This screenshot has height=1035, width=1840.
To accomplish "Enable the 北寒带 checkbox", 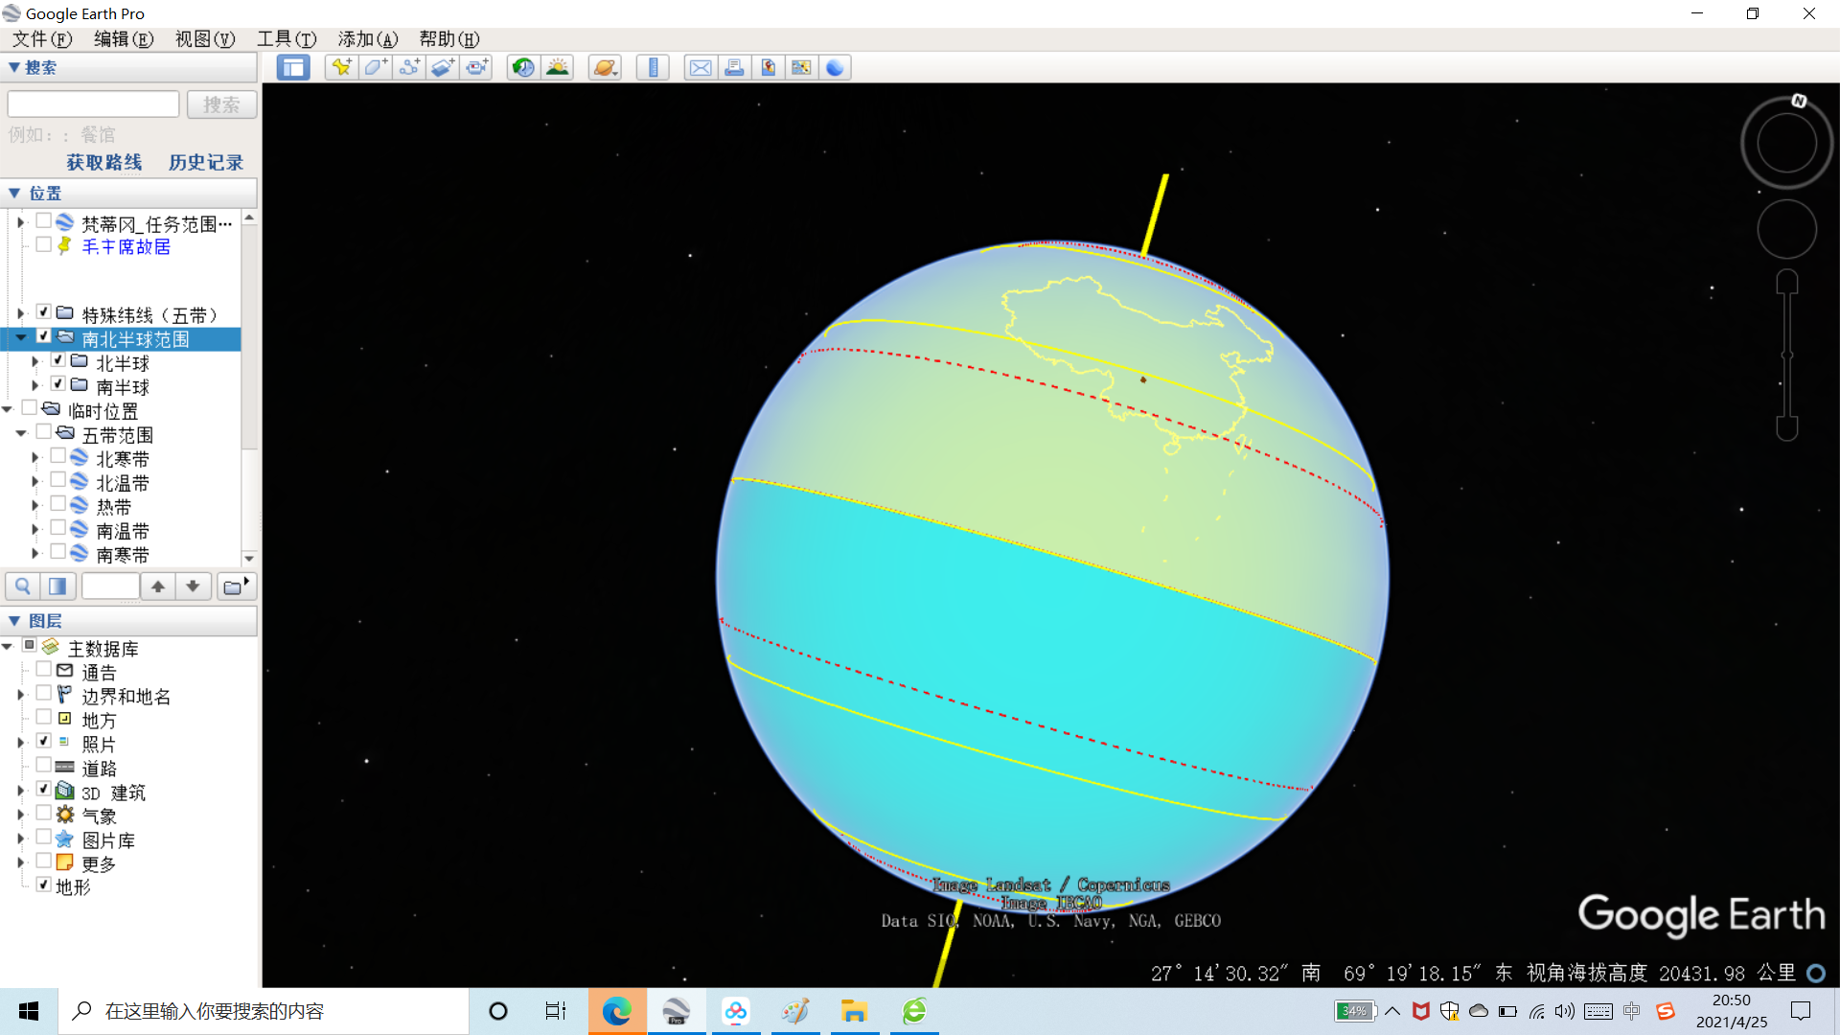I will (x=58, y=456).
